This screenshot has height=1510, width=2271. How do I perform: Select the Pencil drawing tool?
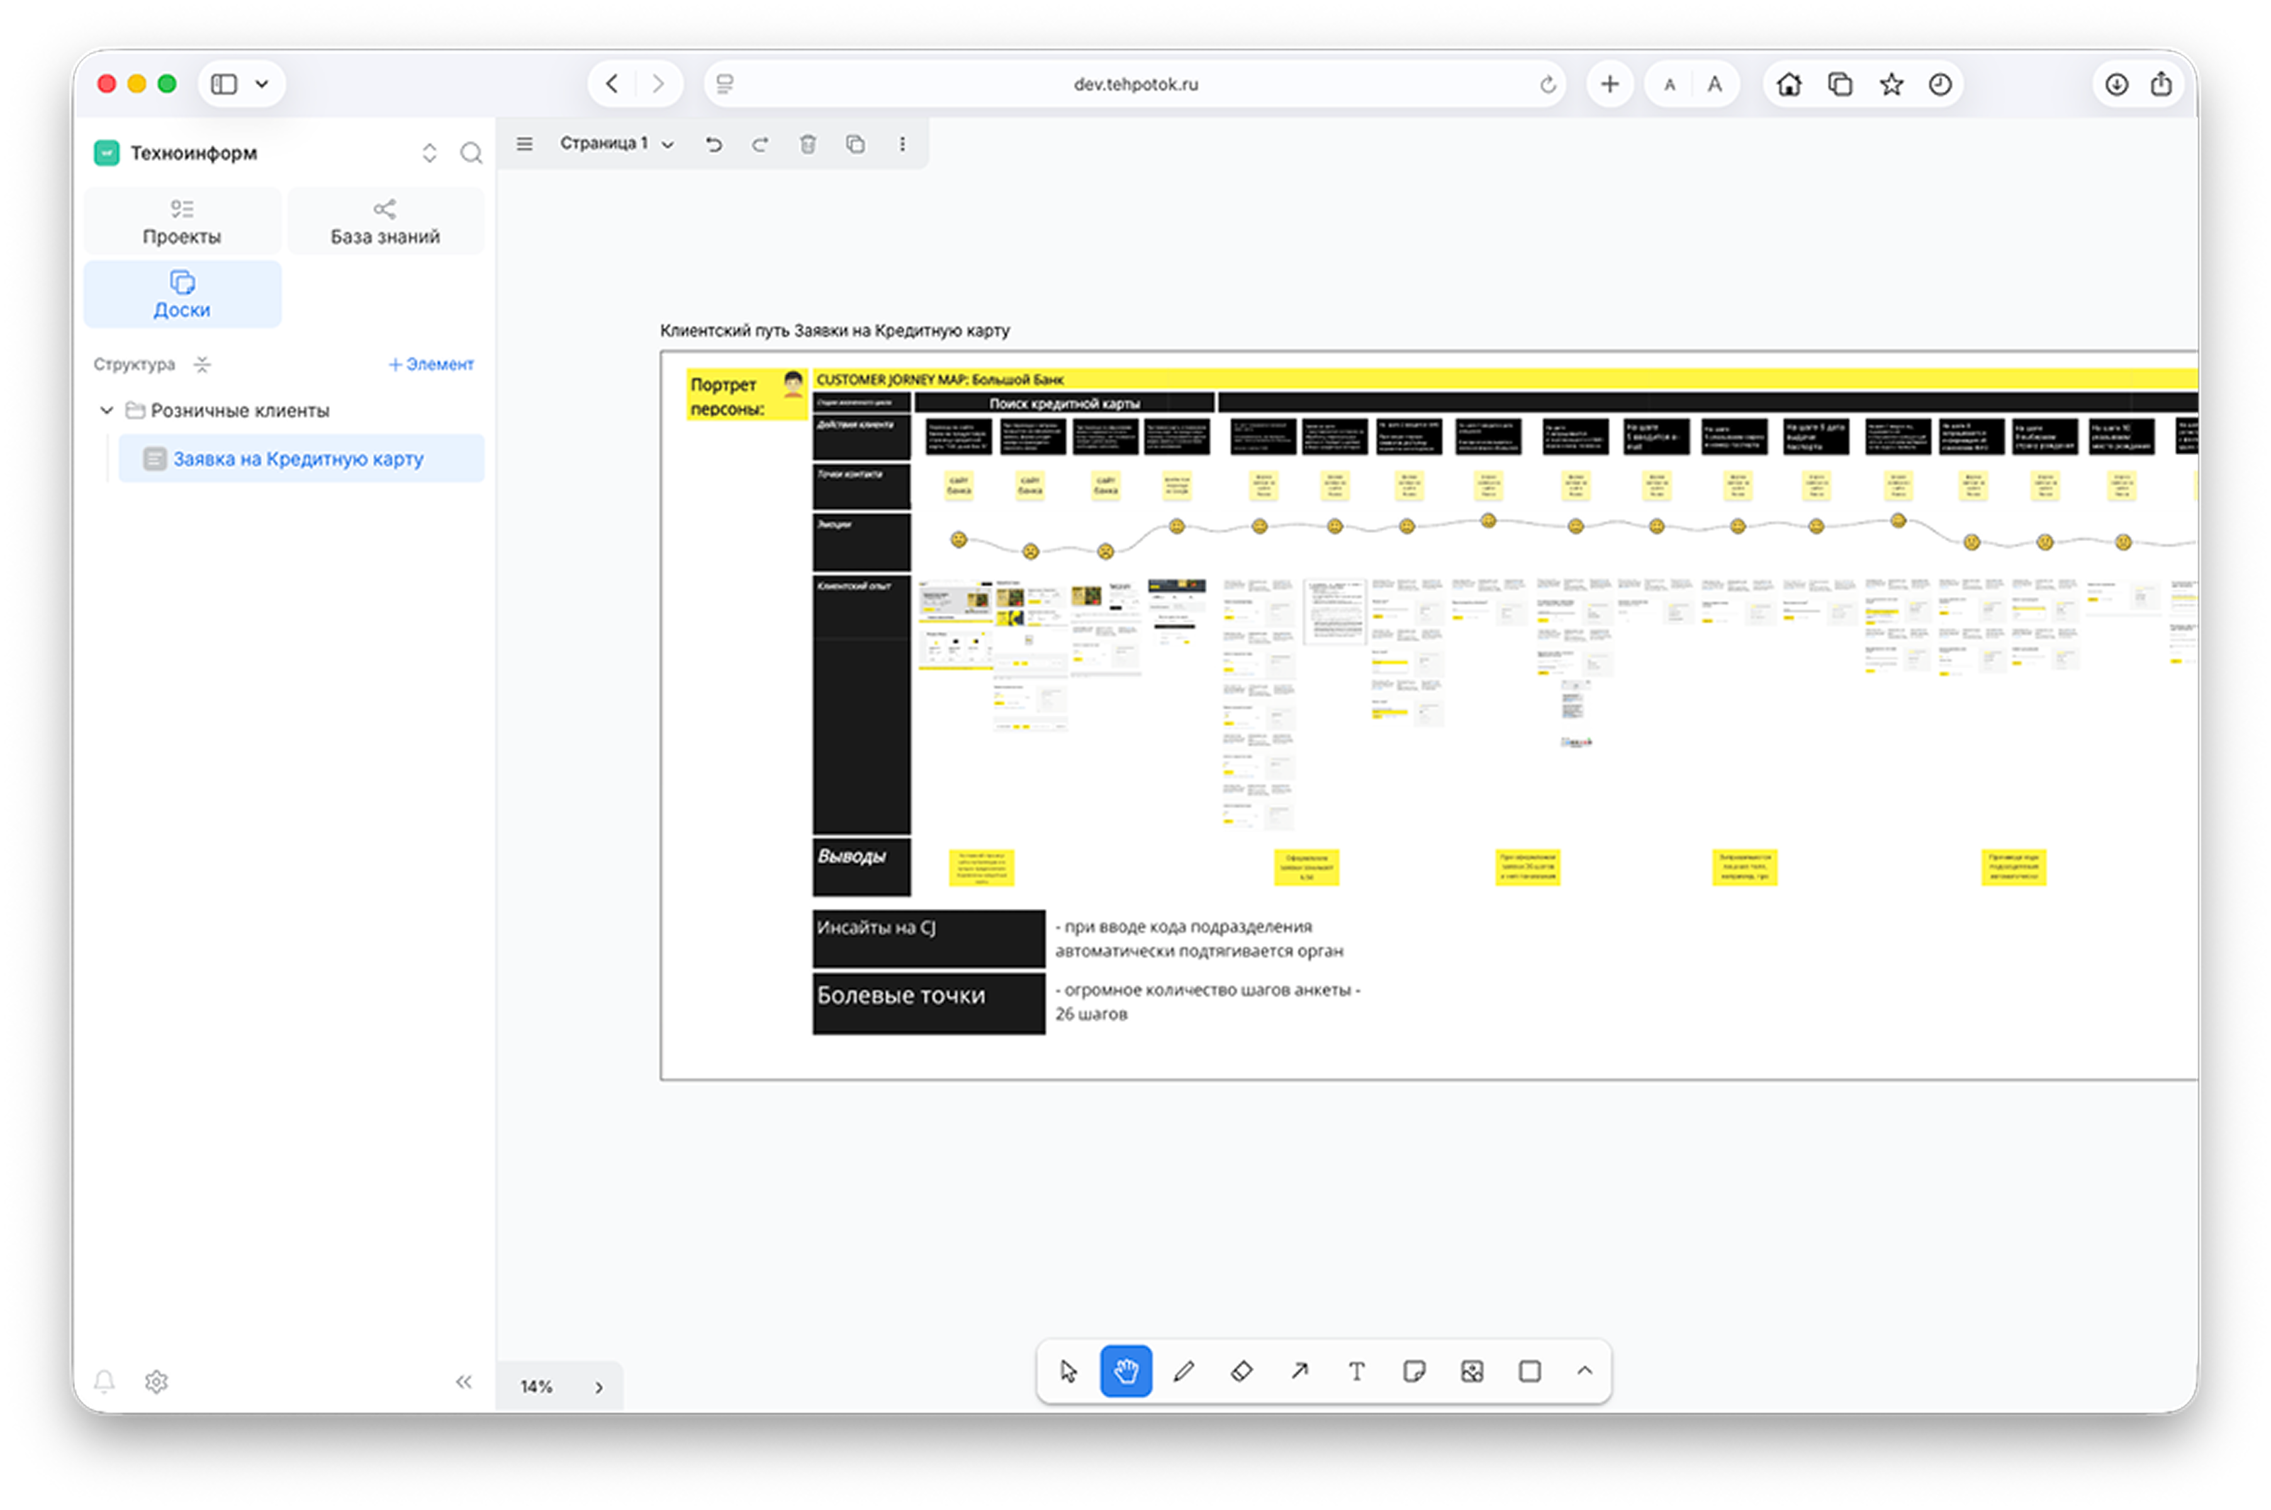tap(1184, 1370)
